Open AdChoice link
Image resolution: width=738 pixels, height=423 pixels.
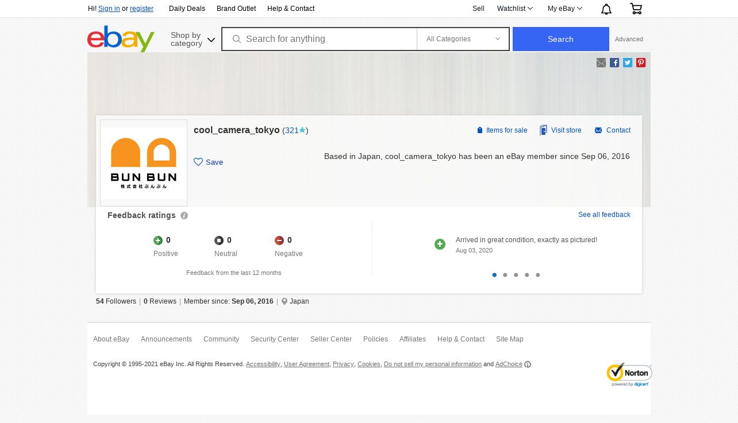point(509,364)
